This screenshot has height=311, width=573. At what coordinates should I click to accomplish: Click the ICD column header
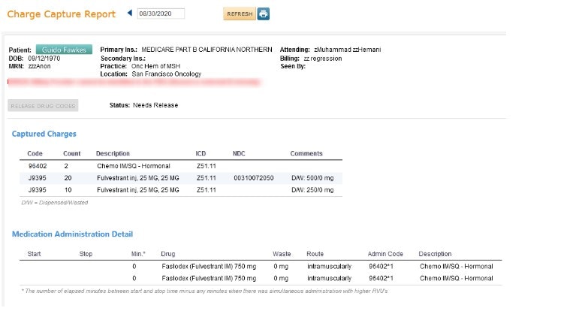[x=201, y=153]
